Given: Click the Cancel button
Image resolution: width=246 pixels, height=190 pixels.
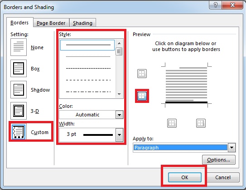Looking at the screenshot, I should 223,177.
